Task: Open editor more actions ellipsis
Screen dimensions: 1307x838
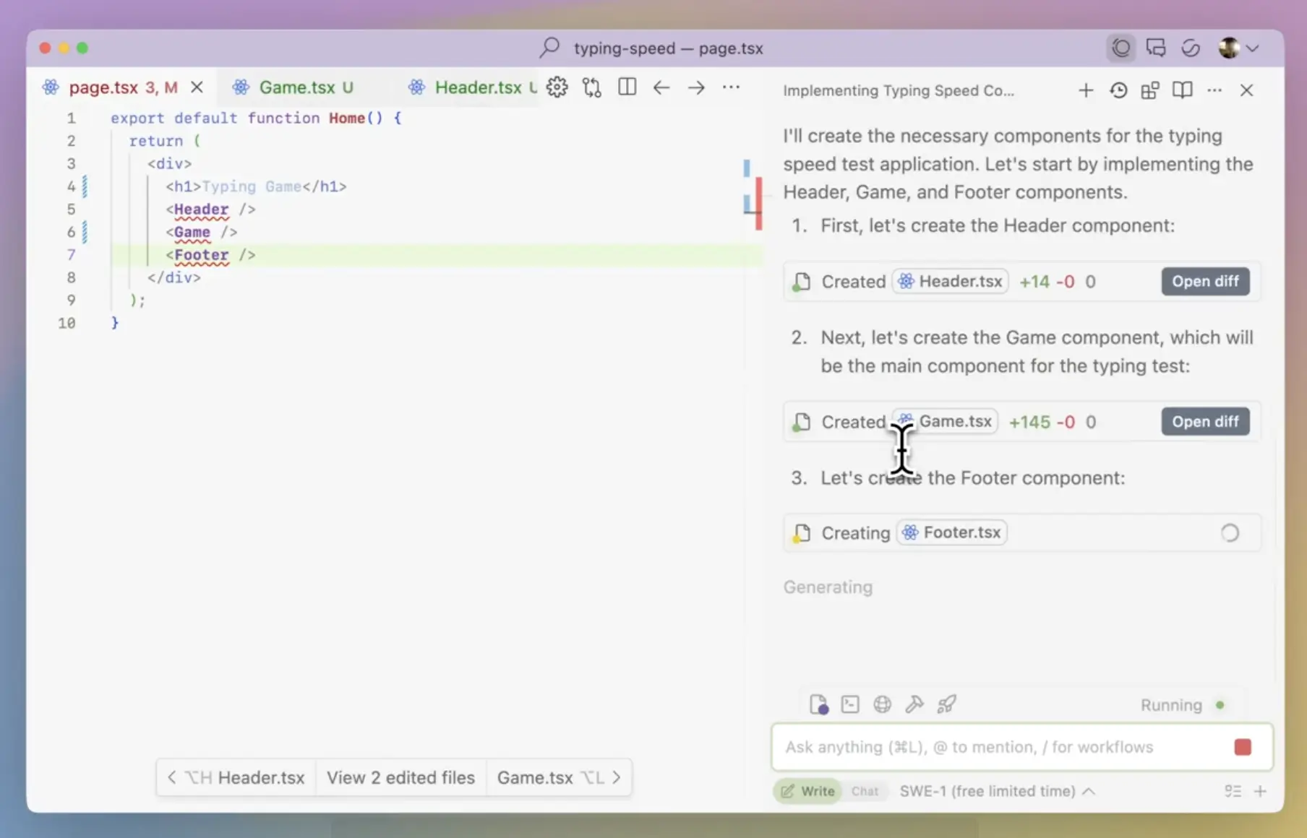Action: tap(732, 87)
